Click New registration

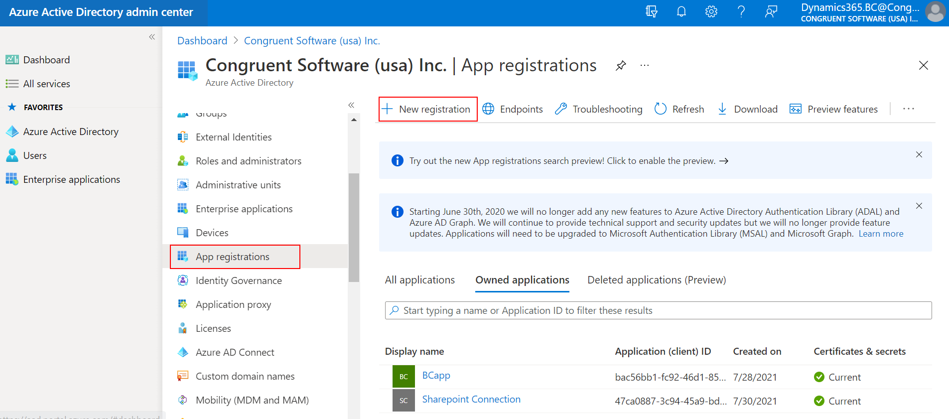click(x=428, y=109)
